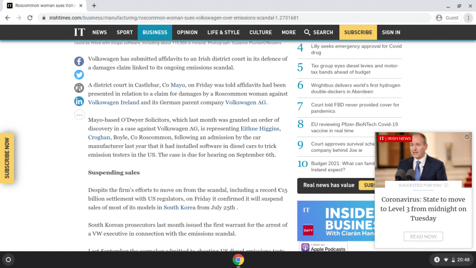Open Coronavirus Level 3 suggested headline

click(x=423, y=209)
